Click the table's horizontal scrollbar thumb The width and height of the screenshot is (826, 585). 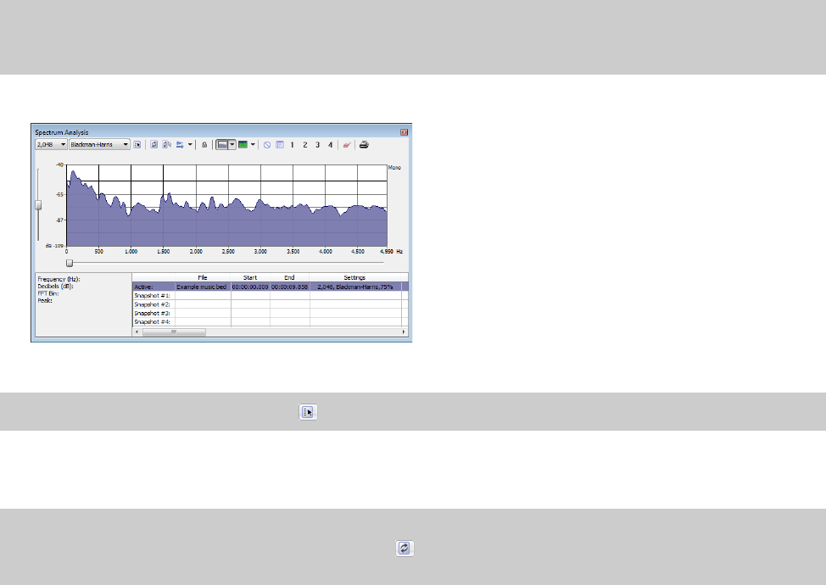click(174, 331)
